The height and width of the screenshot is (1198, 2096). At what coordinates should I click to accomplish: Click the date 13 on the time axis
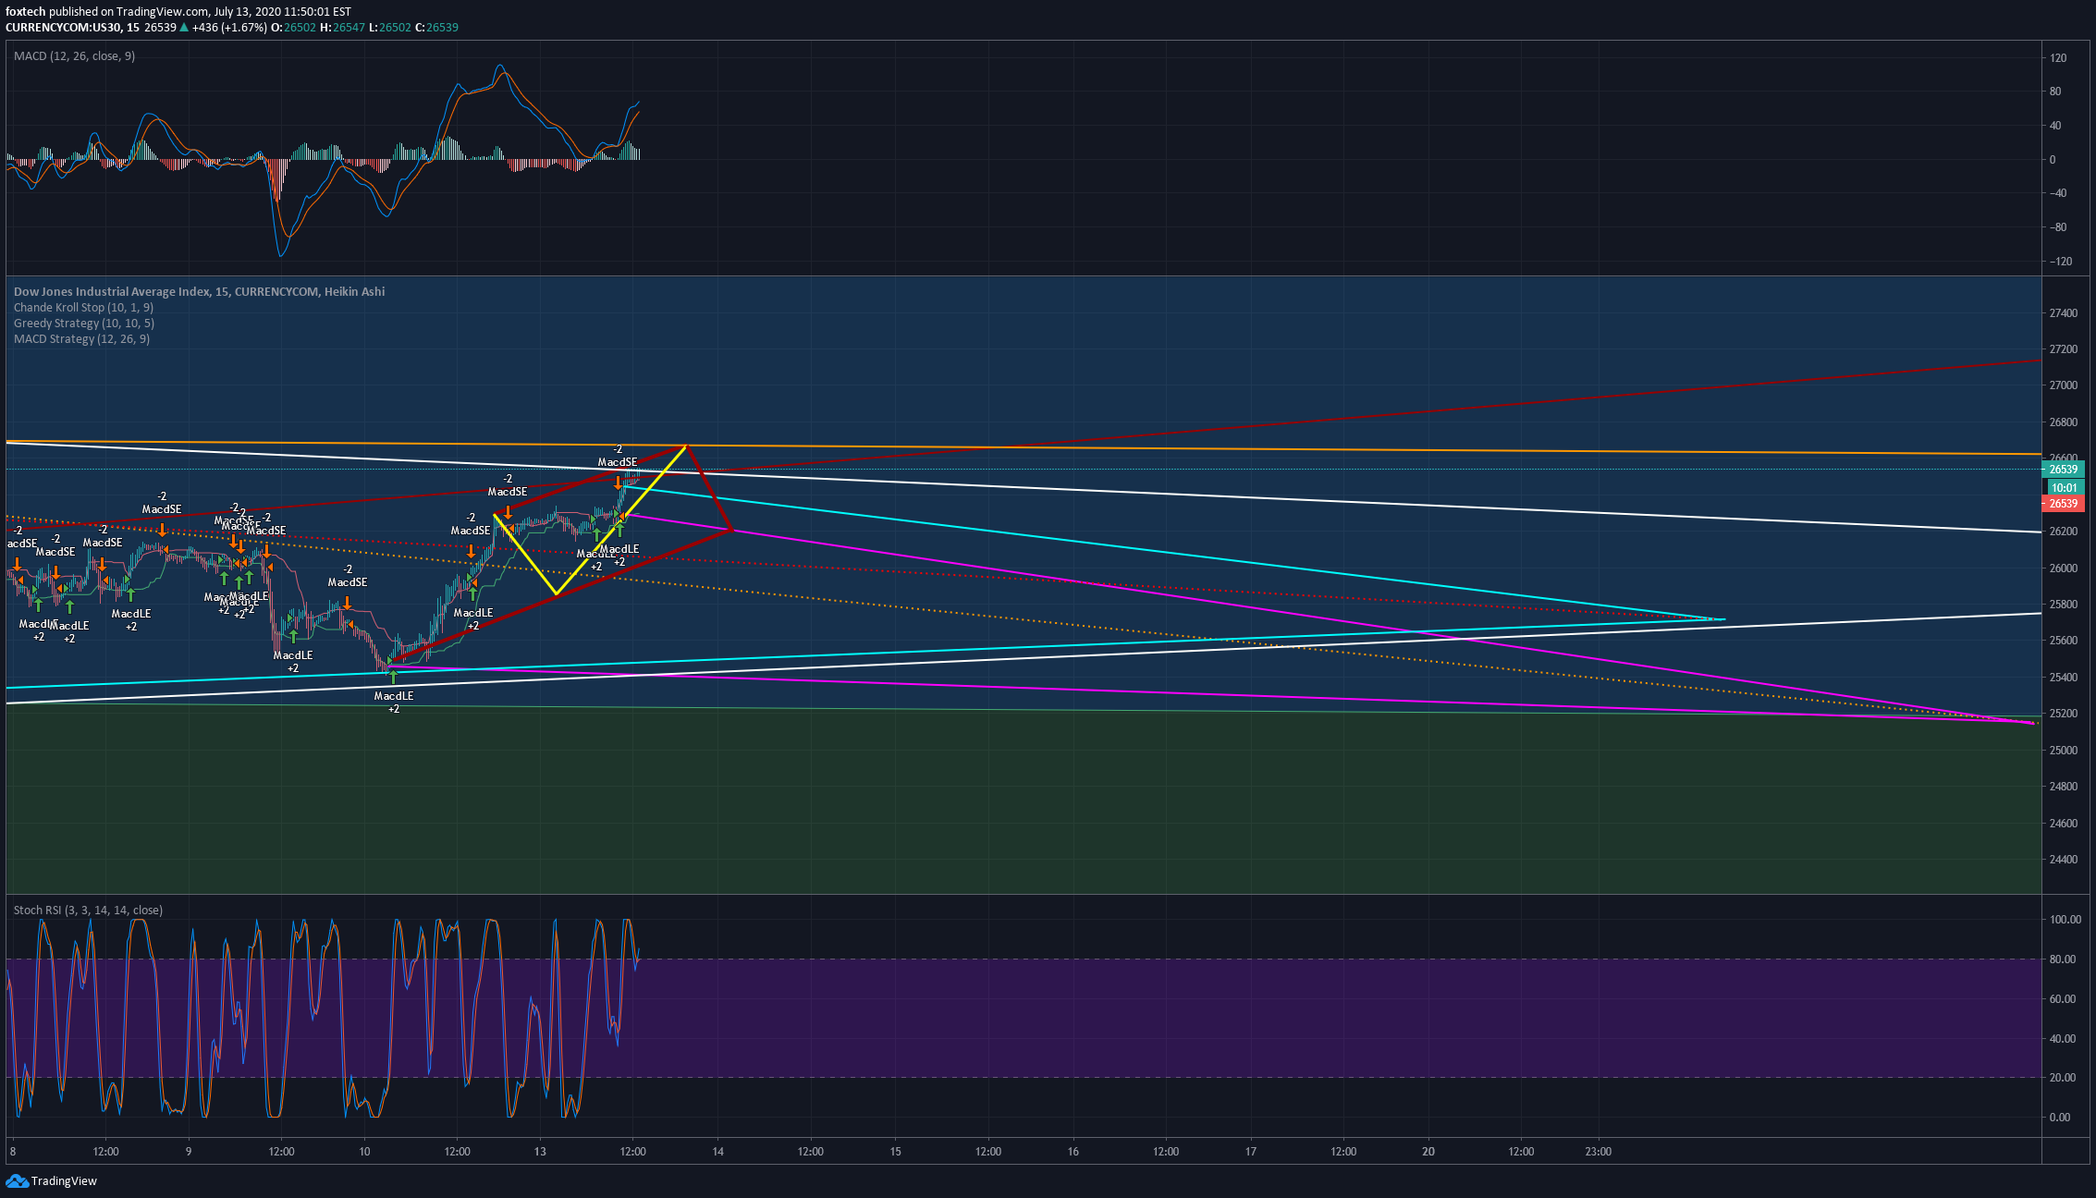tap(541, 1152)
